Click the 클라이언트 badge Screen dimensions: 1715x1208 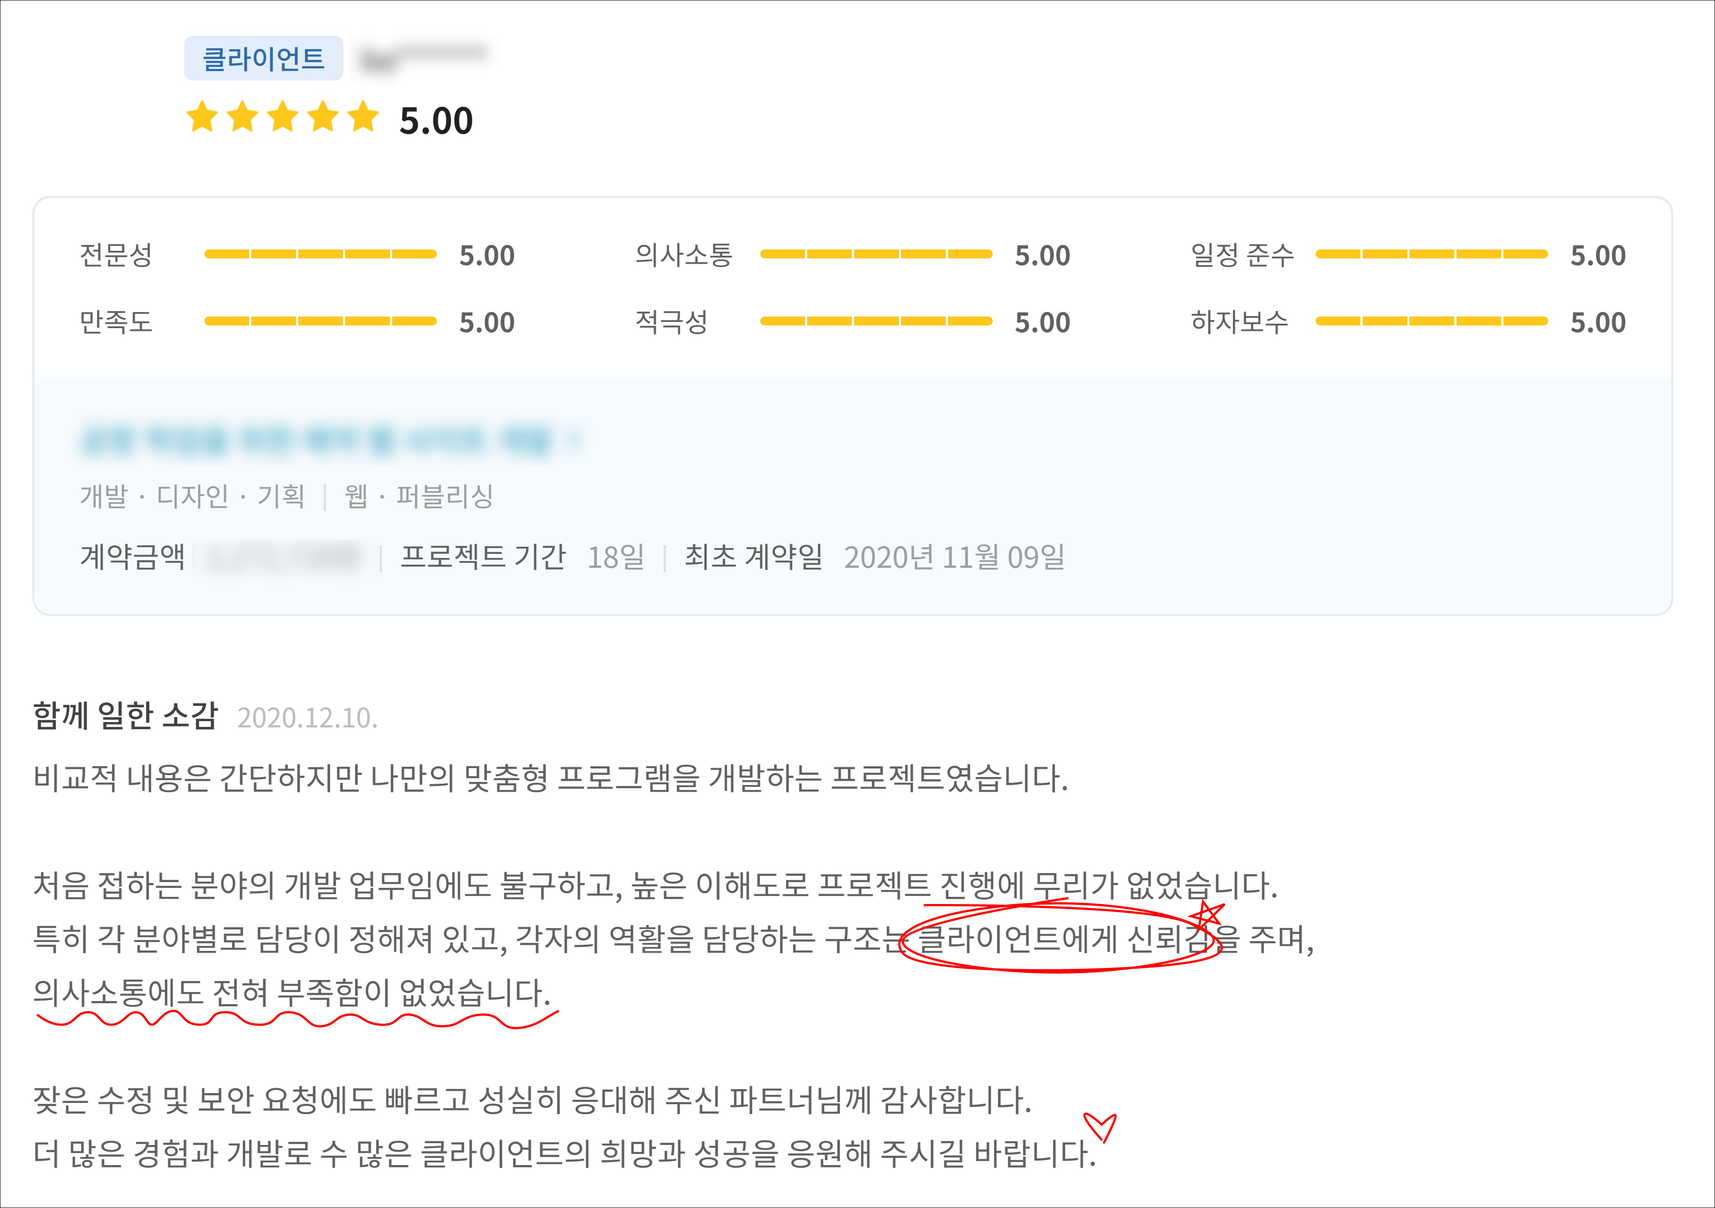tap(264, 58)
